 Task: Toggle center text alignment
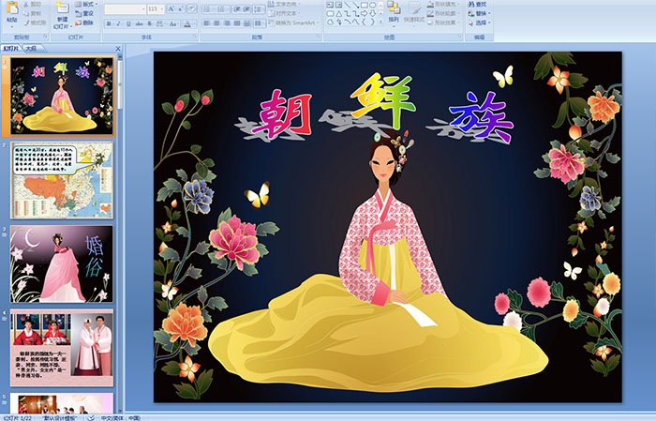click(217, 23)
